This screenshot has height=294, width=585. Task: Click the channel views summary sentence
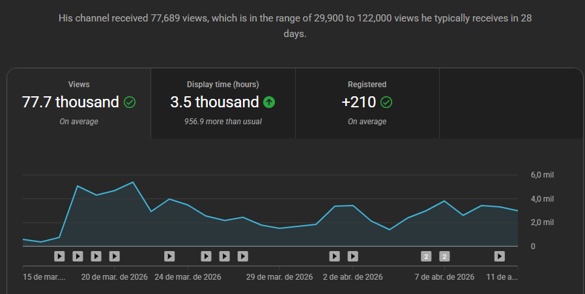(294, 26)
